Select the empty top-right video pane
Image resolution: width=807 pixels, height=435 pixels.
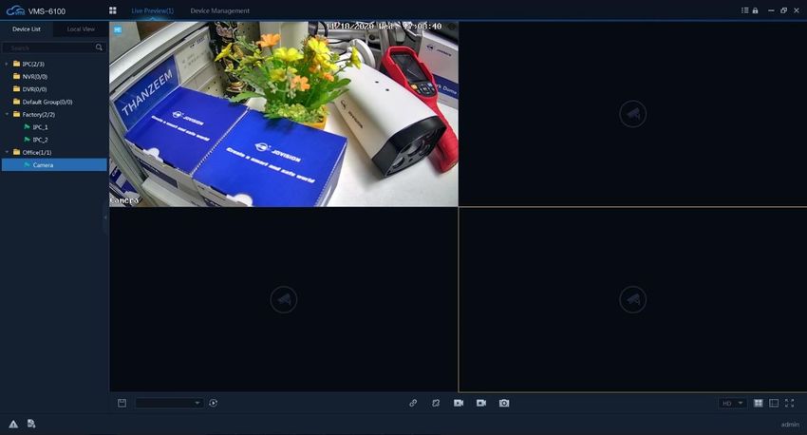click(632, 114)
